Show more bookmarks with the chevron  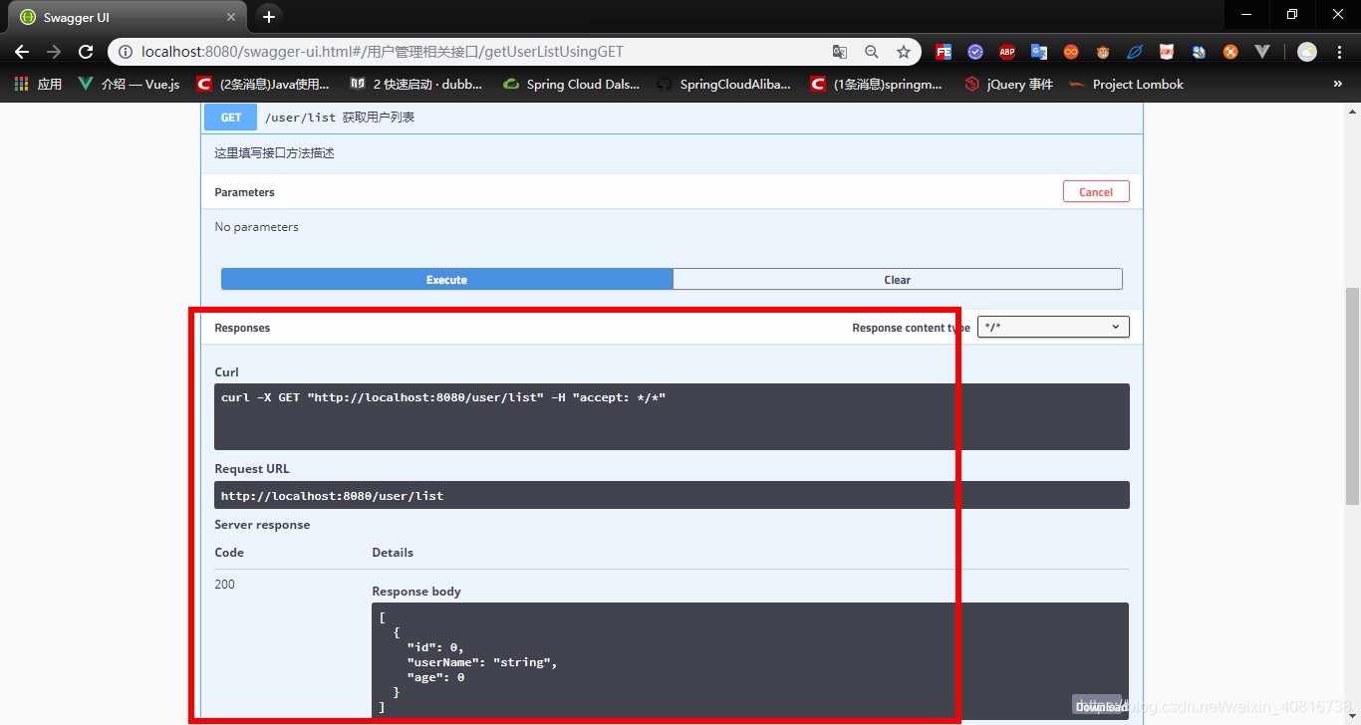point(1337,85)
